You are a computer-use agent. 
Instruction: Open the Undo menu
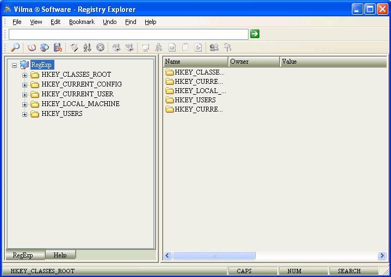110,22
